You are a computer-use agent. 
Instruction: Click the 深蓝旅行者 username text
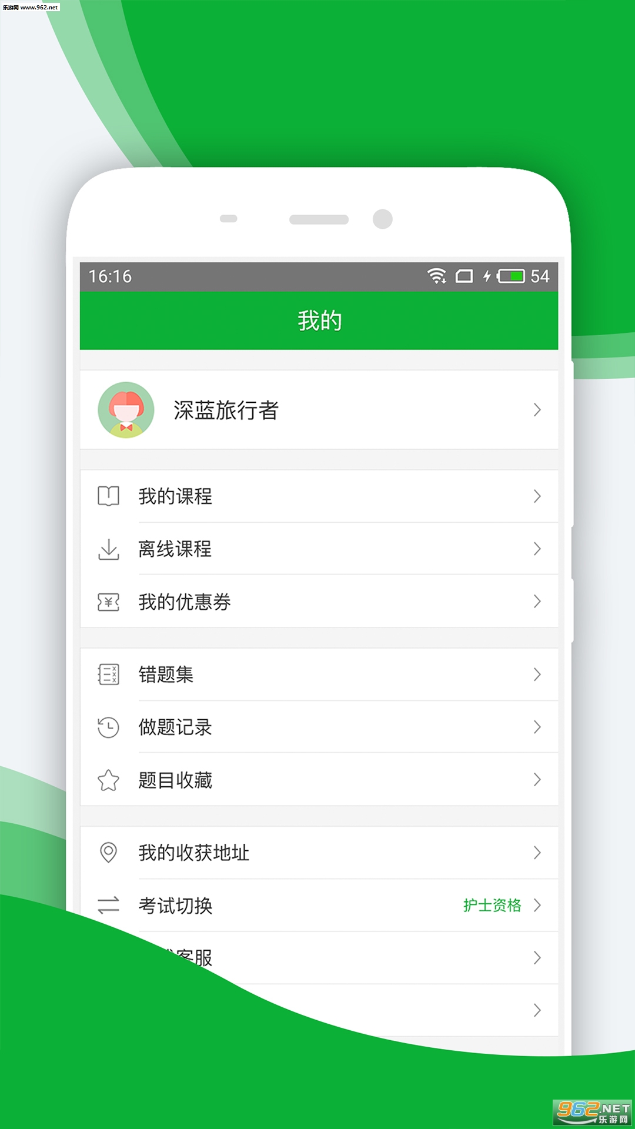click(x=226, y=410)
